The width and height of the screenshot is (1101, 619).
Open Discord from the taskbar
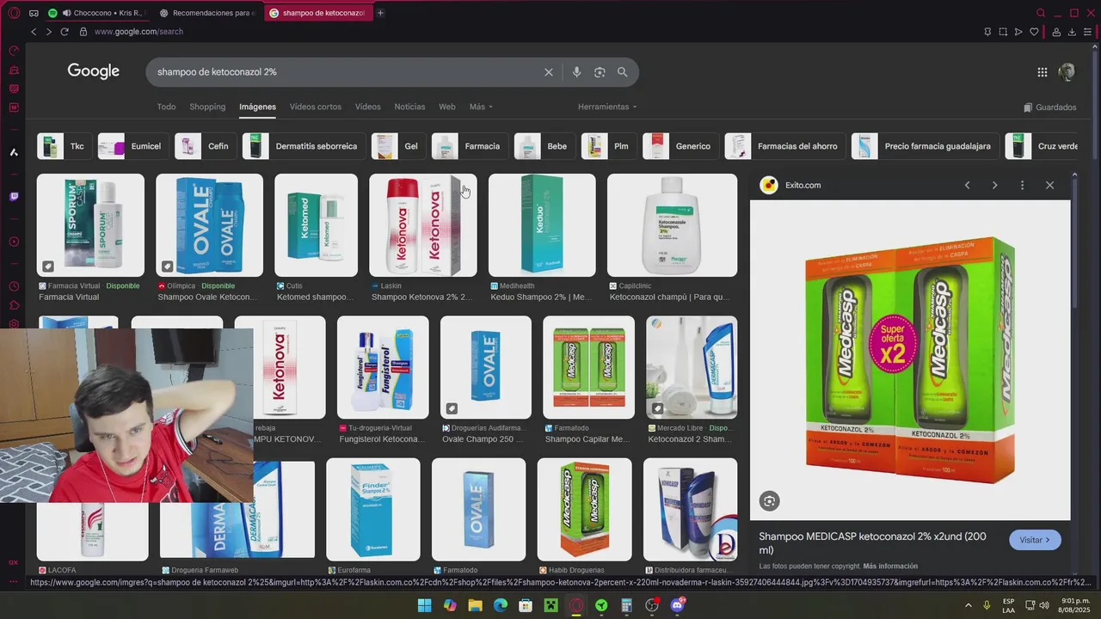tap(677, 605)
